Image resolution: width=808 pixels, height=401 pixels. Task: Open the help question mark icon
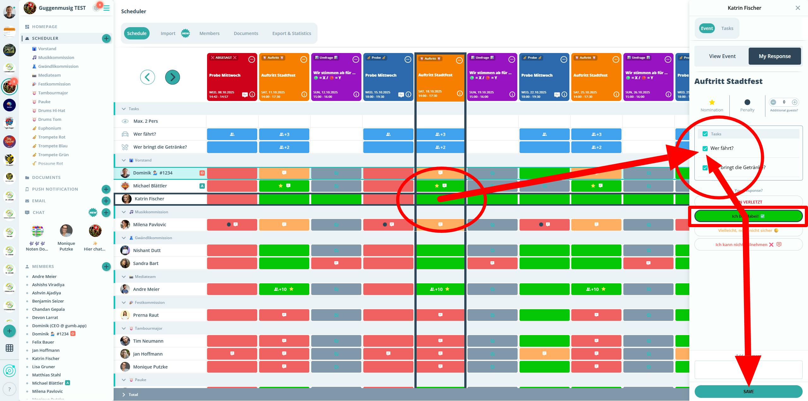click(x=9, y=389)
